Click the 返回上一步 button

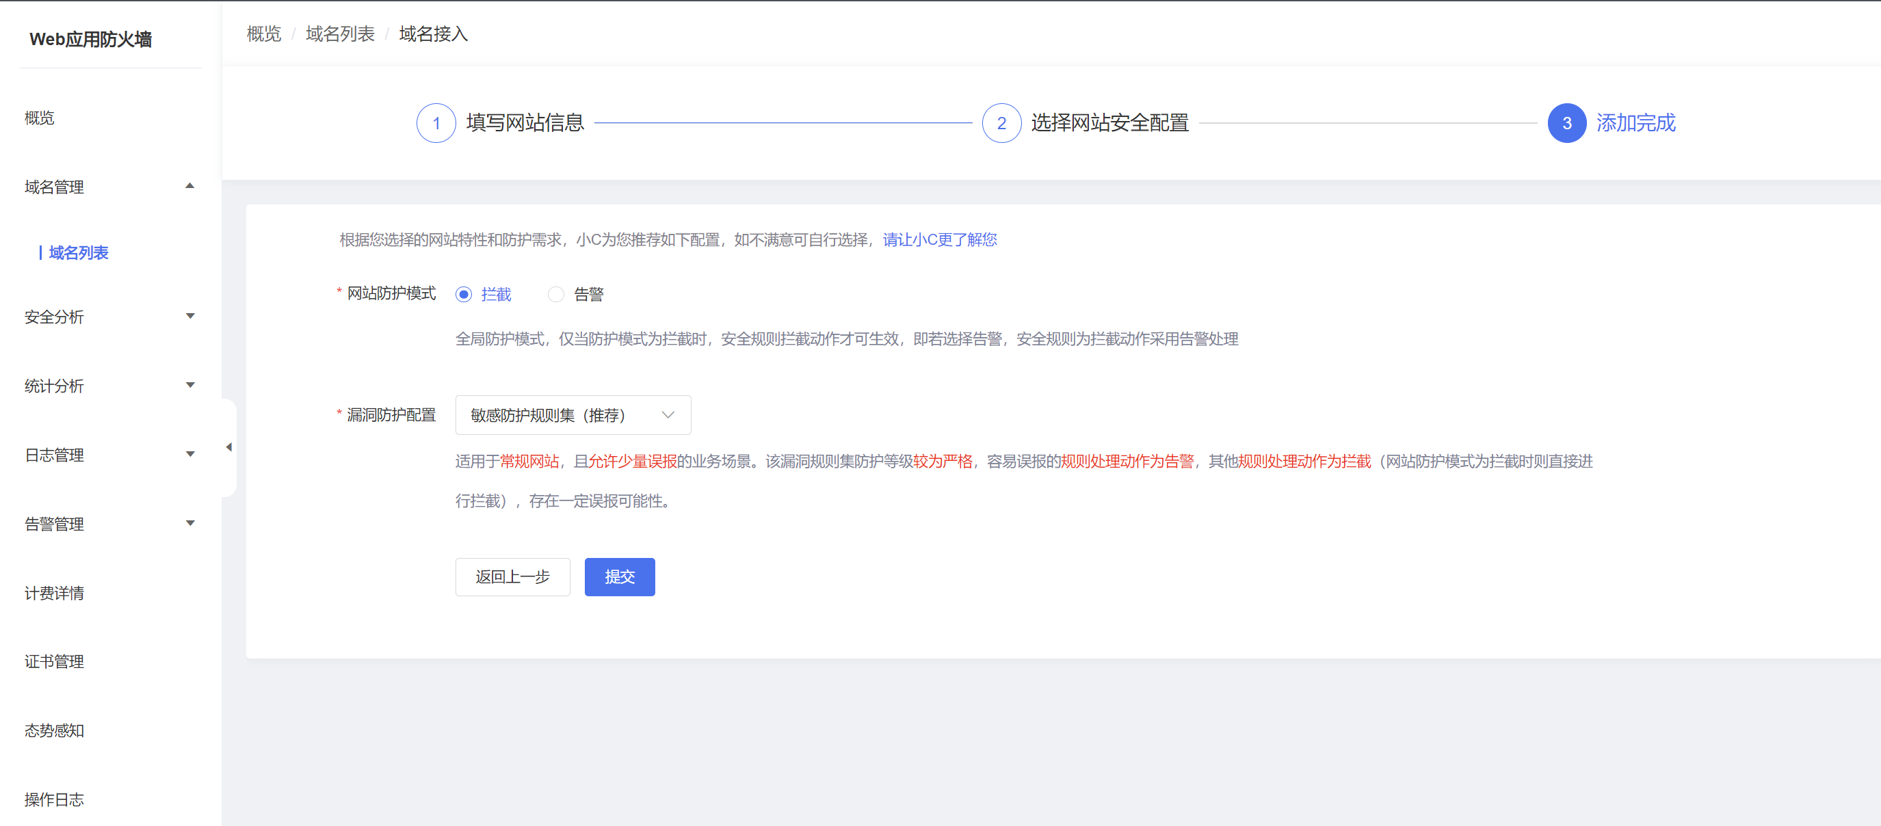pos(512,576)
